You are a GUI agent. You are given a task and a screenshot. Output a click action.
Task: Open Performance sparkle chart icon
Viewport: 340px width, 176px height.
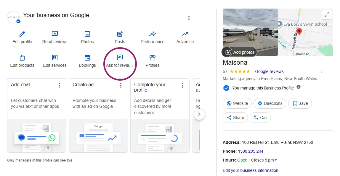(153, 34)
